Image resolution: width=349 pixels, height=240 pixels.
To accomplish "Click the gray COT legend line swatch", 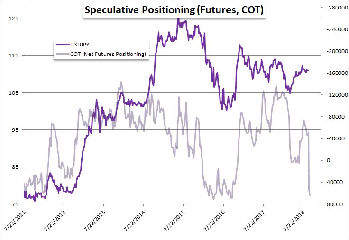I will click(x=63, y=54).
